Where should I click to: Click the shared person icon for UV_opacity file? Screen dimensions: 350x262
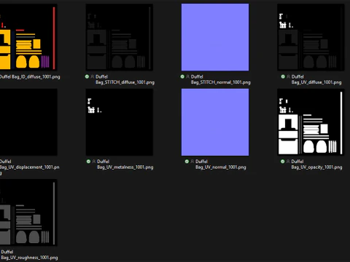288,162
